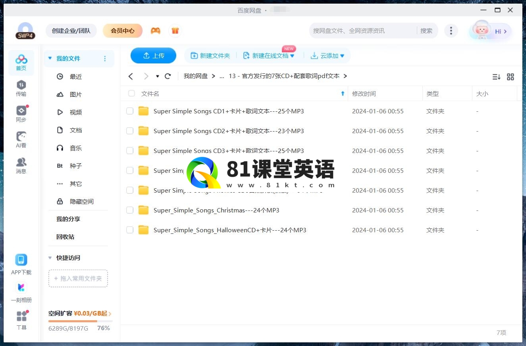
Task: Open the 首页 home sidebar icon
Action: click(21, 63)
